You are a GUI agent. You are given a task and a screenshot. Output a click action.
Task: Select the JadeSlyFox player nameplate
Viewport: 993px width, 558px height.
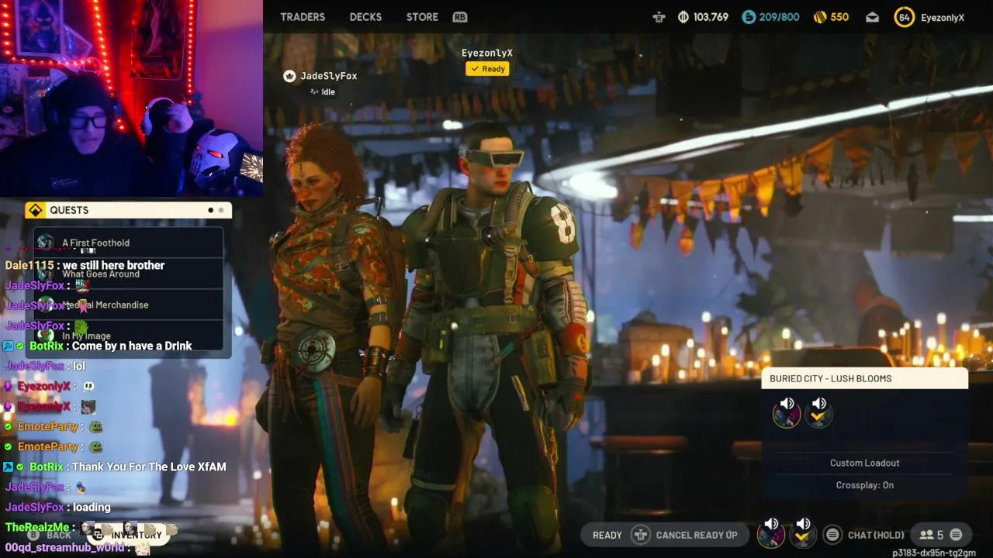(x=329, y=76)
